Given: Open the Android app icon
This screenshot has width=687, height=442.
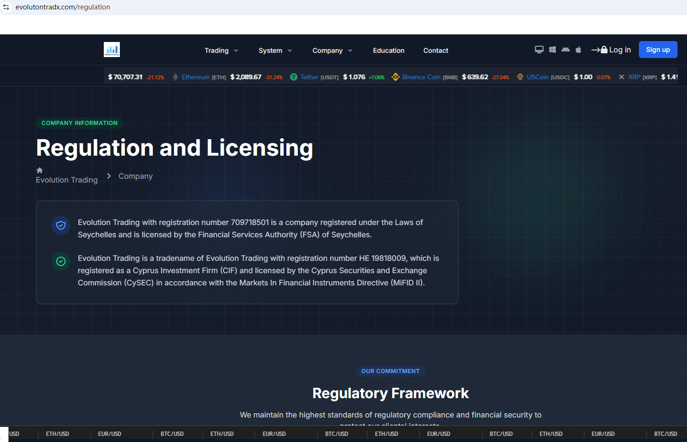Looking at the screenshot, I should [x=565, y=50].
